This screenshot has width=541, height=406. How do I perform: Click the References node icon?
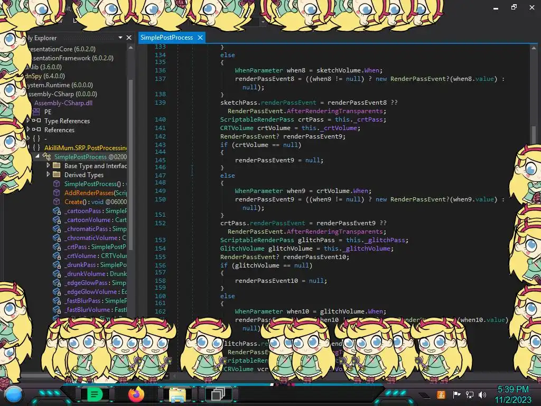tap(36, 130)
